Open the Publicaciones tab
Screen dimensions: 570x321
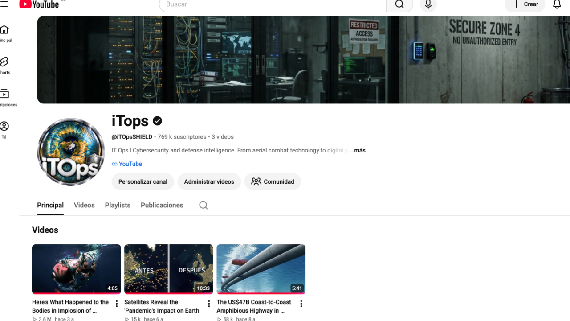(x=162, y=205)
